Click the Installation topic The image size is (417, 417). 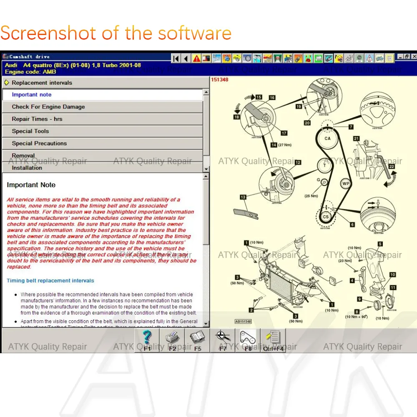point(27,168)
